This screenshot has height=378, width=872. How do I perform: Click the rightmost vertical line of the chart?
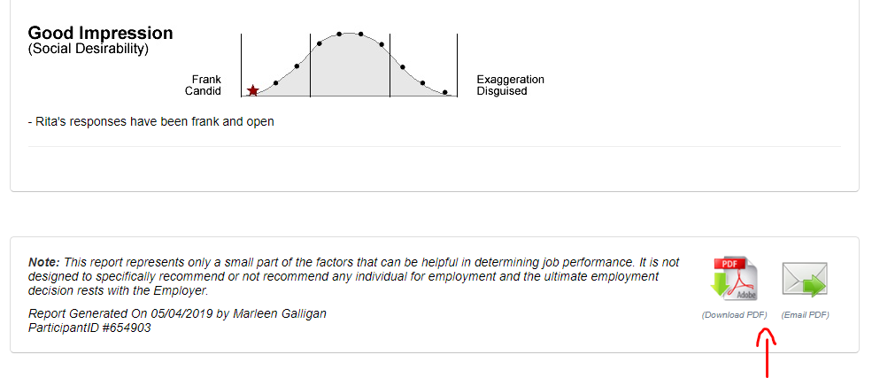[457, 65]
